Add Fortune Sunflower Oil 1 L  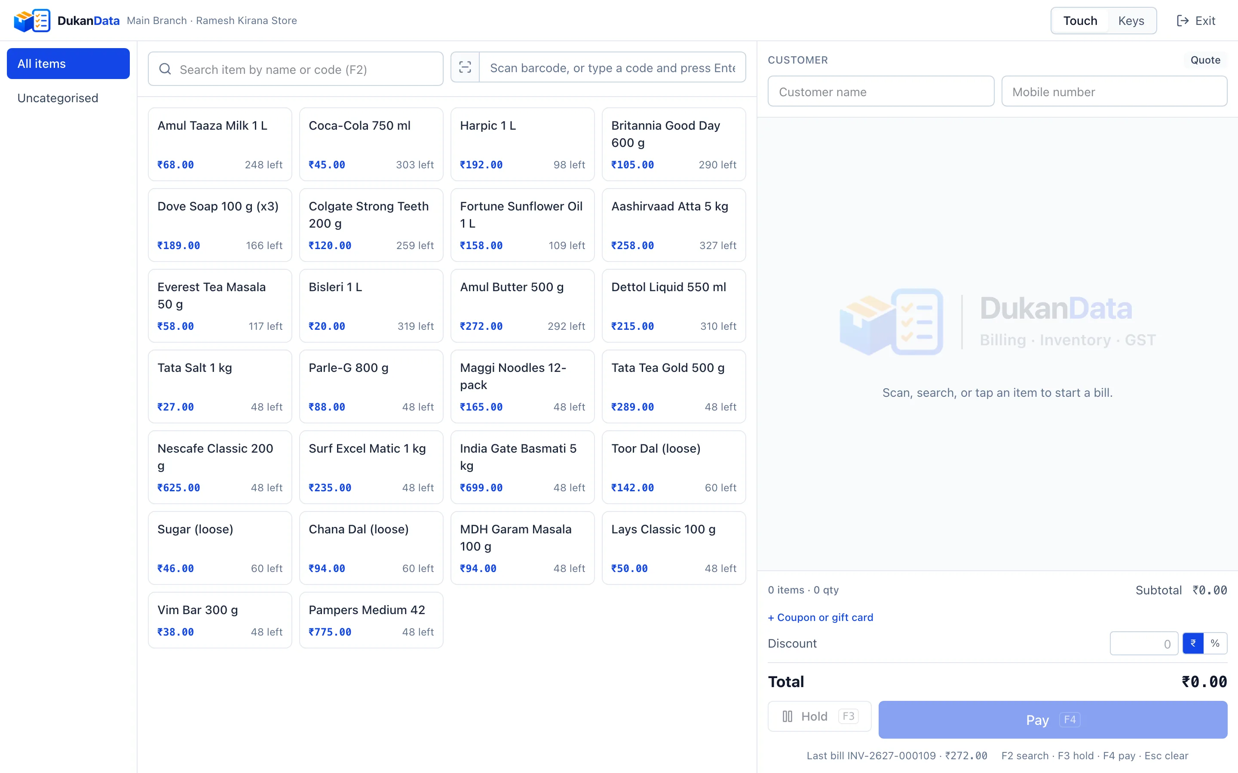[522, 225]
